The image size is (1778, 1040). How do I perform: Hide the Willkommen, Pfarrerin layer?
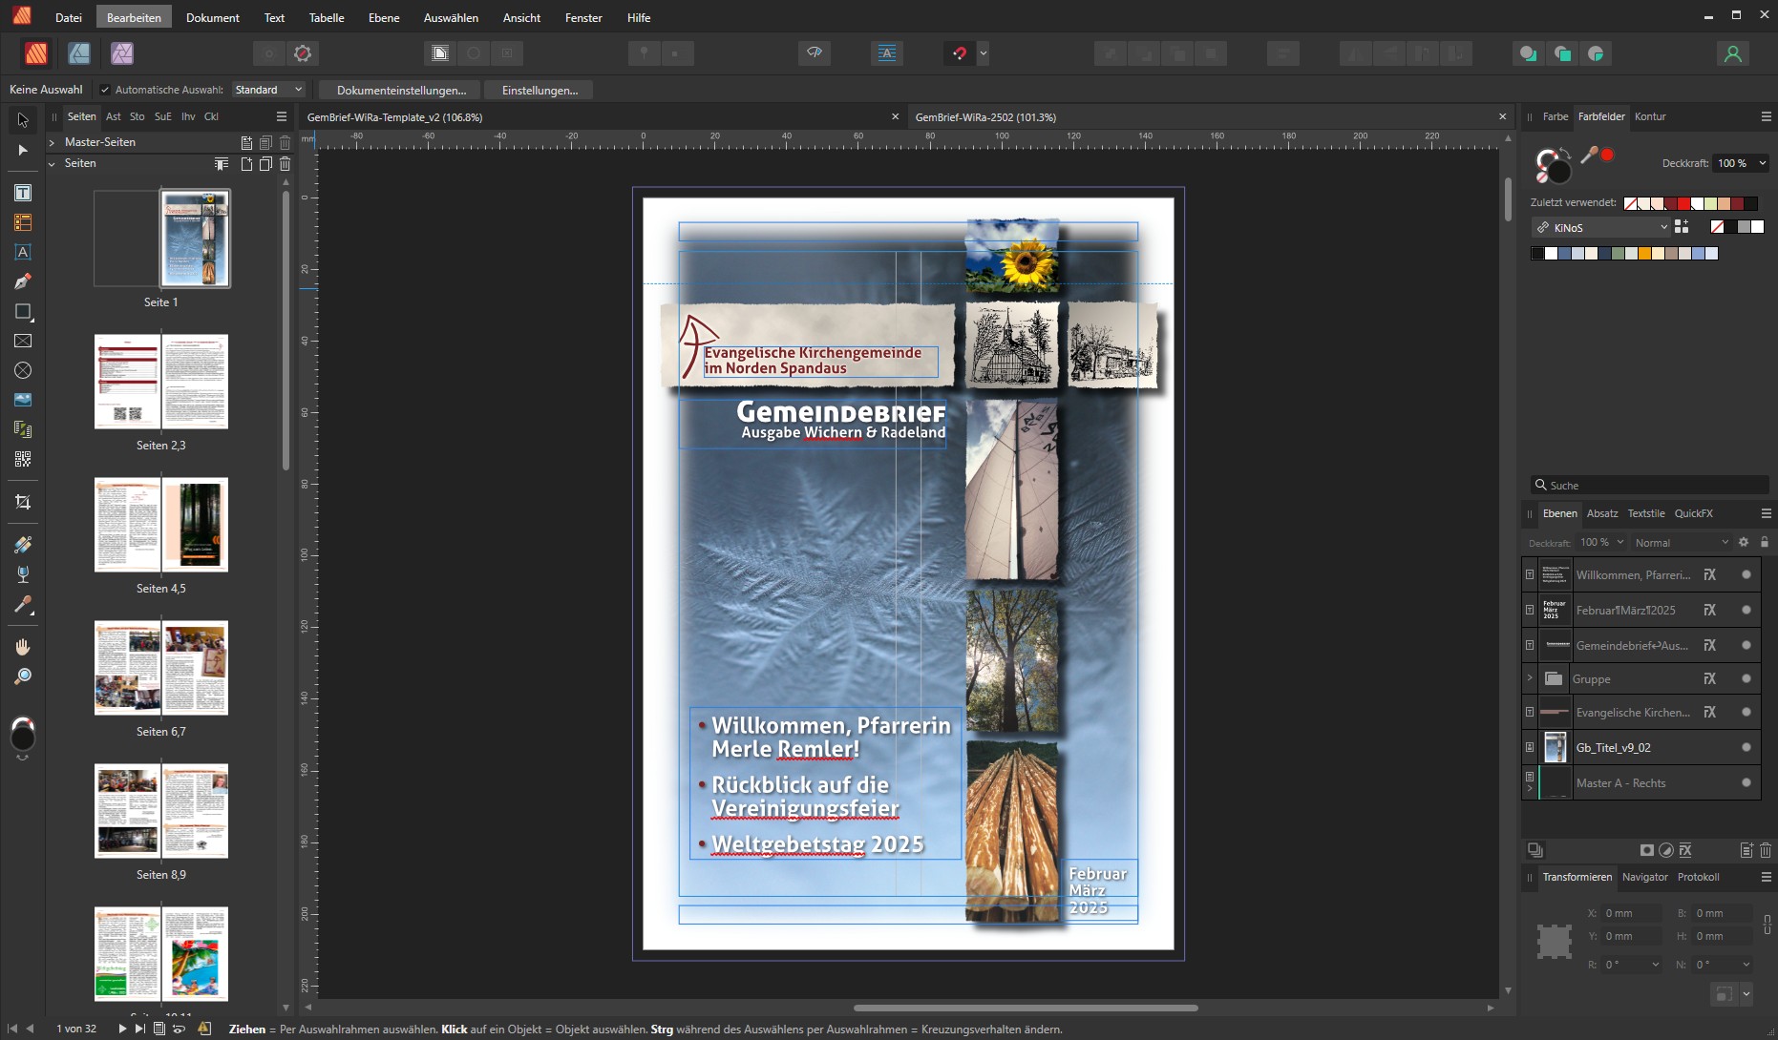[x=1746, y=574]
